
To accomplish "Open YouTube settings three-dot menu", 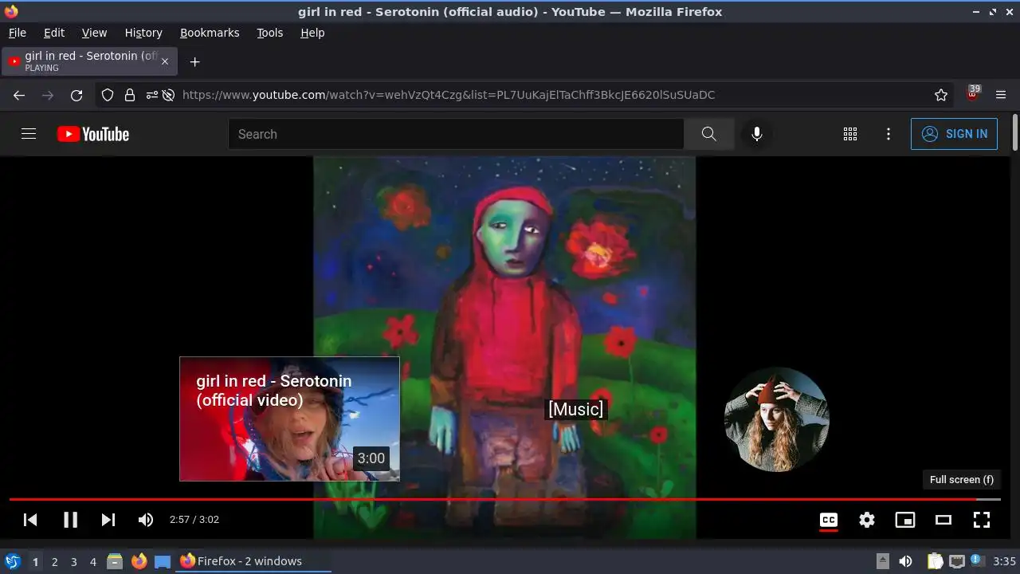I will (x=889, y=134).
